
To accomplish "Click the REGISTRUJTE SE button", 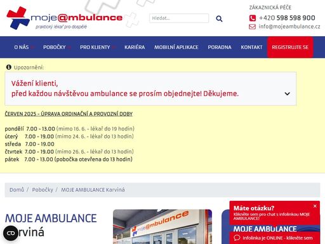I will (x=290, y=47).
